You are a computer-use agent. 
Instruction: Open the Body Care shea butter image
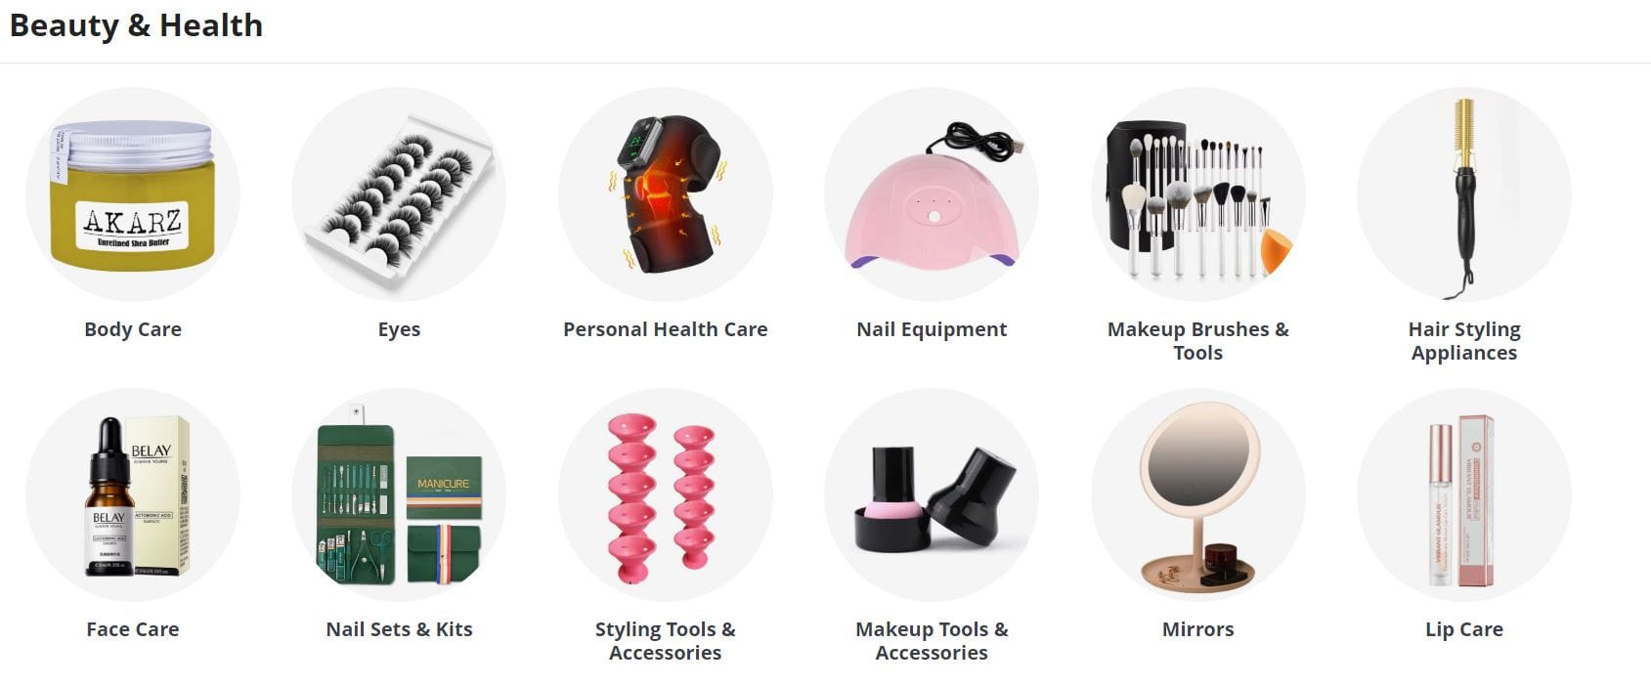click(133, 194)
